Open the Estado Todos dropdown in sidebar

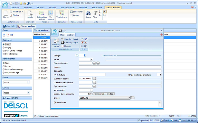click(29, 82)
